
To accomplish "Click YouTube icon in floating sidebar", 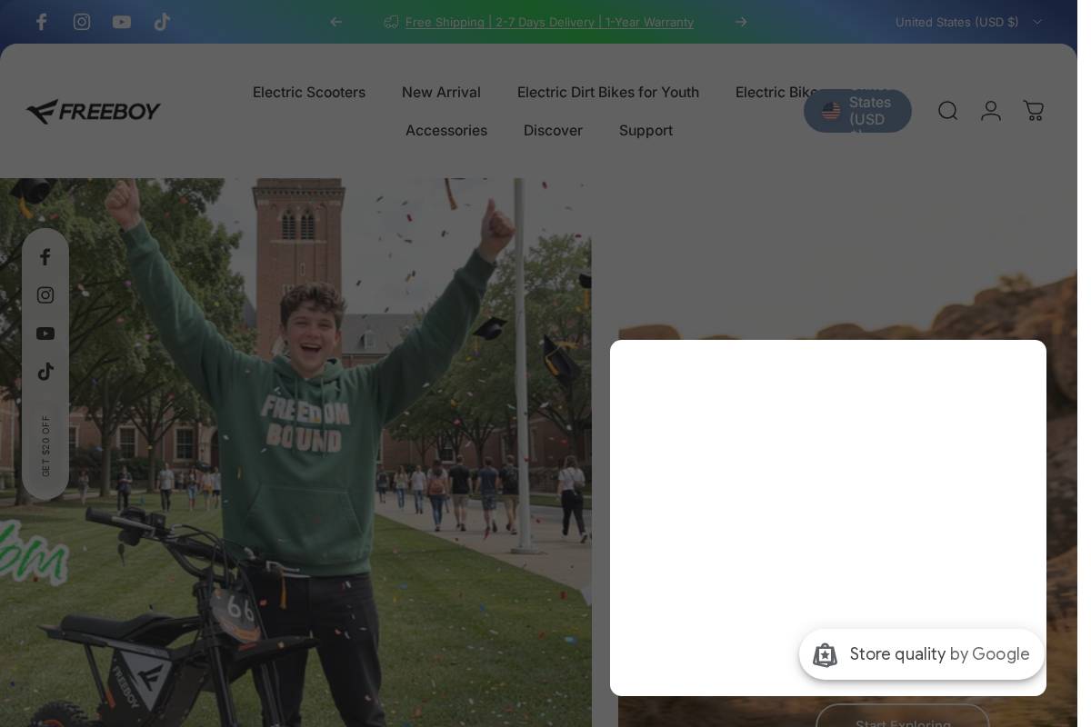I will 45,334.
